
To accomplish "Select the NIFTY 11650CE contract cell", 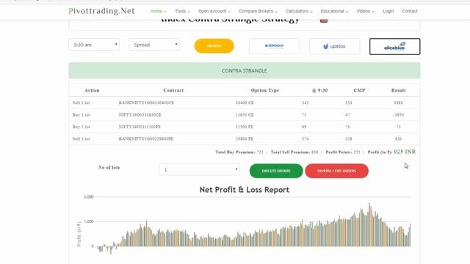I will [x=140, y=114].
